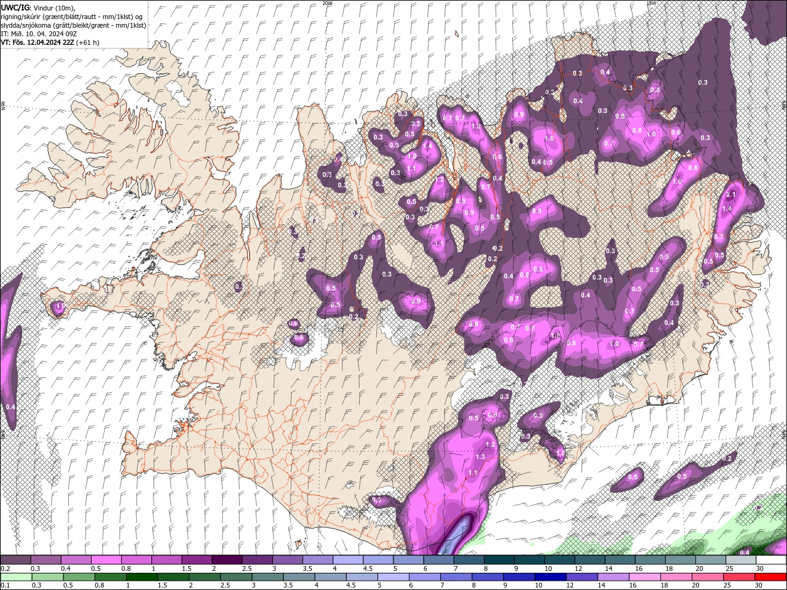Select the 'slydda/snjókoma' legend description line
Viewport: 787px width, 590px height.
tap(73, 25)
